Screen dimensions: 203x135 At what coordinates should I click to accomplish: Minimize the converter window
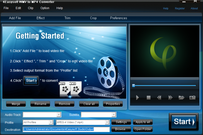coord(184,2)
